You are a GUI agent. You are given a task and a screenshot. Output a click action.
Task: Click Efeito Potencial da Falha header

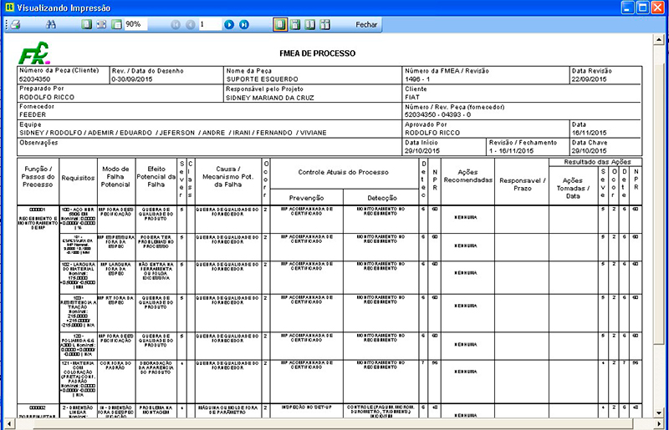pos(156,176)
